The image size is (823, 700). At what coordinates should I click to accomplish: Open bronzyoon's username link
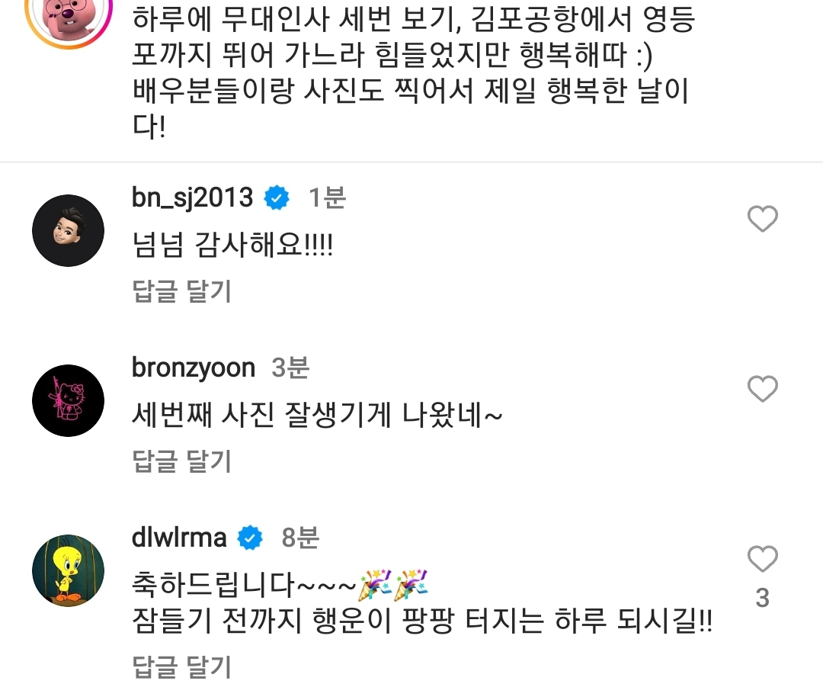click(193, 368)
